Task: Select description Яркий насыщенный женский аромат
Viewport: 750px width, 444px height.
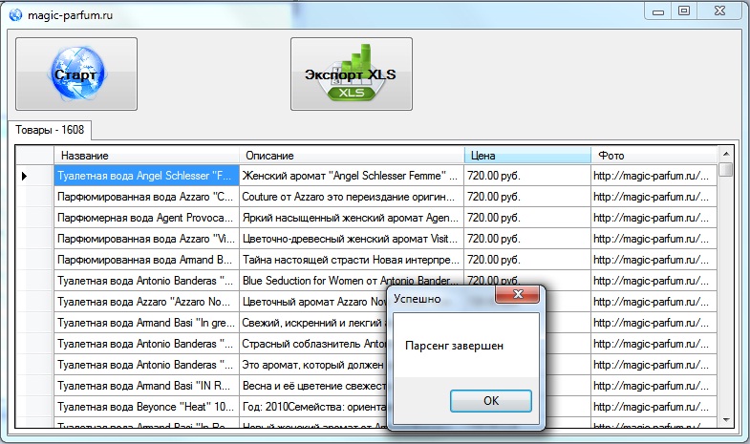Action: point(352,218)
